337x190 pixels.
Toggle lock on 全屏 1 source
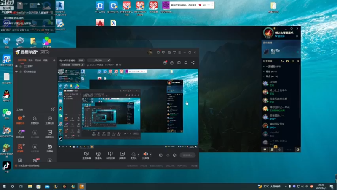pyautogui.click(x=21, y=66)
